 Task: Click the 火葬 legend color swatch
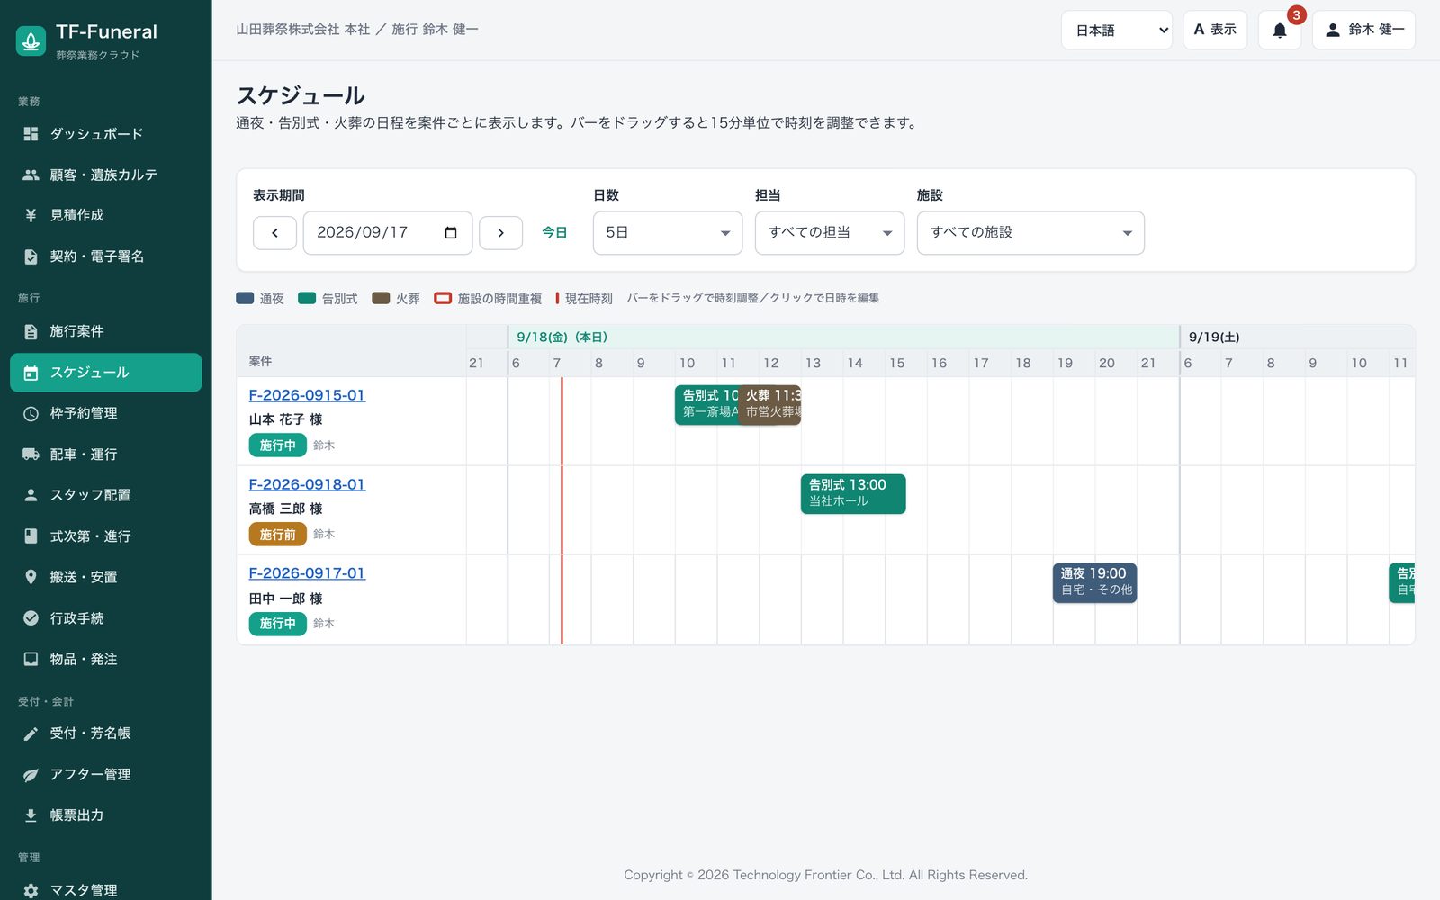point(381,298)
